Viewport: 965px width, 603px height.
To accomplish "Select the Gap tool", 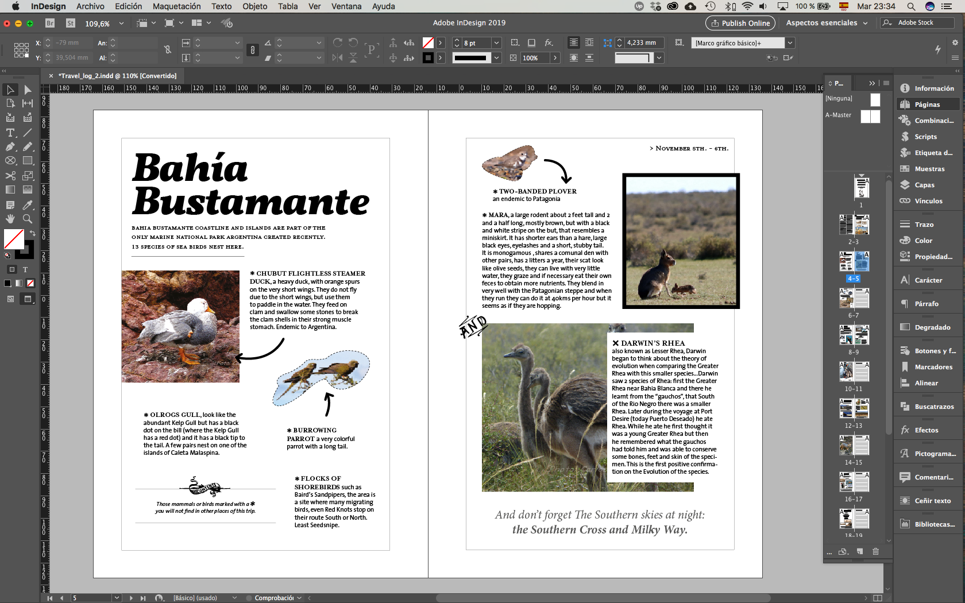I will pyautogui.click(x=28, y=103).
